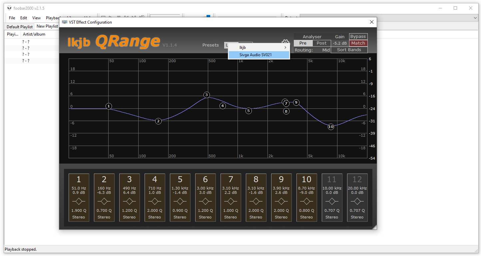Click the foobar2000 alien icon in title bar
Image resolution: width=481 pixels, height=256 pixels.
point(9,8)
